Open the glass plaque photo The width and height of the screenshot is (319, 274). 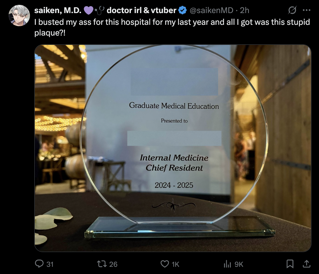click(x=173, y=148)
